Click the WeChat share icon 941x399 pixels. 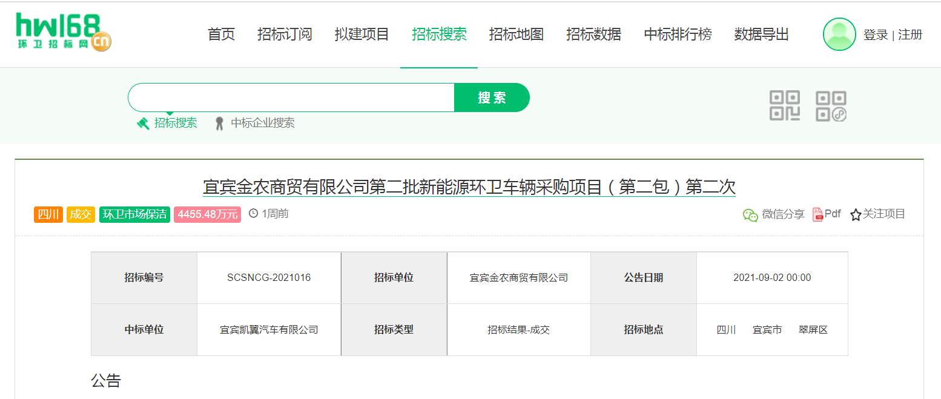click(x=750, y=215)
